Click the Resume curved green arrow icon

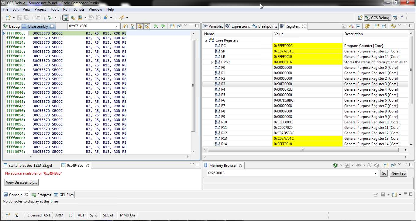point(163,26)
